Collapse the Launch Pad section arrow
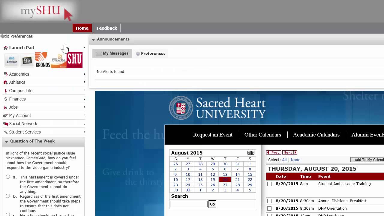 point(84,48)
